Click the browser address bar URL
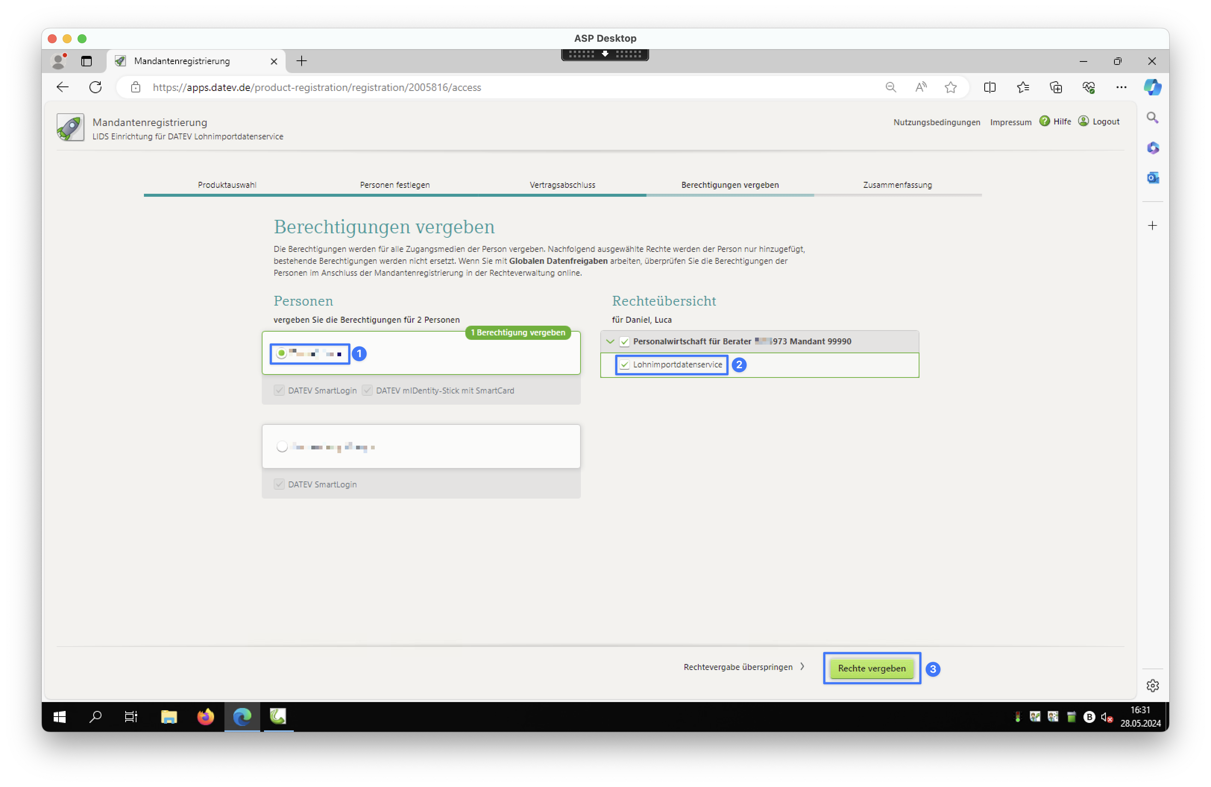The image size is (1211, 787). 317,88
